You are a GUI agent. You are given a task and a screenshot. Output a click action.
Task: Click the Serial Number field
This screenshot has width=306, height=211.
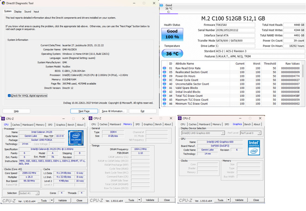tap(235, 30)
